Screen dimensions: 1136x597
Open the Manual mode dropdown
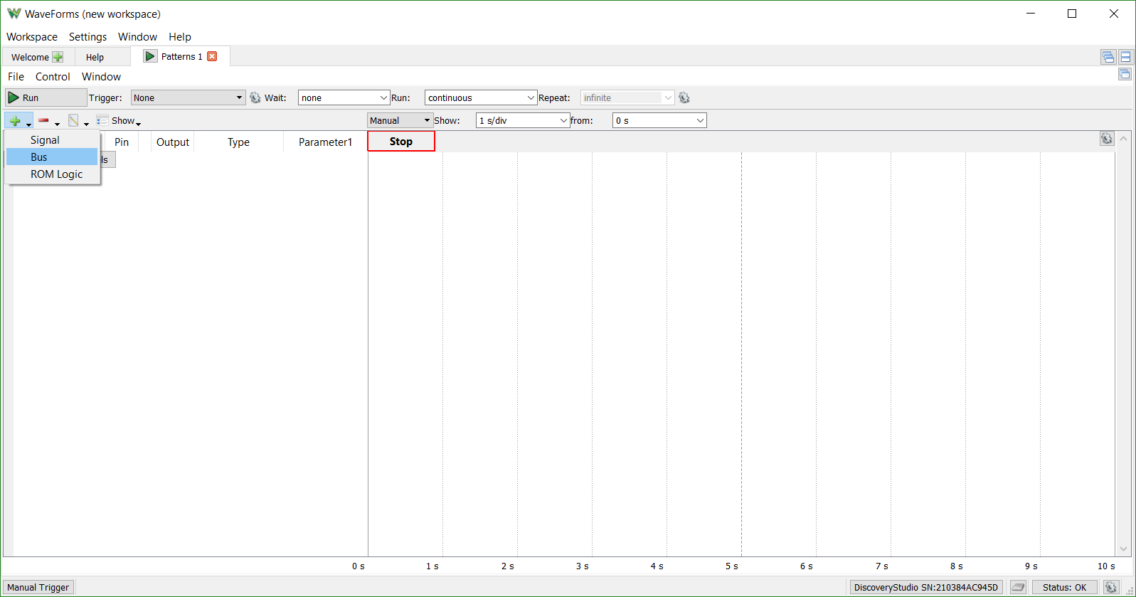(x=400, y=121)
